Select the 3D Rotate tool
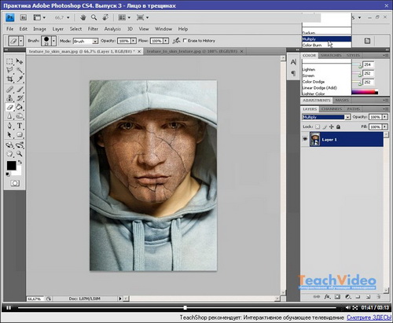 click(9, 145)
